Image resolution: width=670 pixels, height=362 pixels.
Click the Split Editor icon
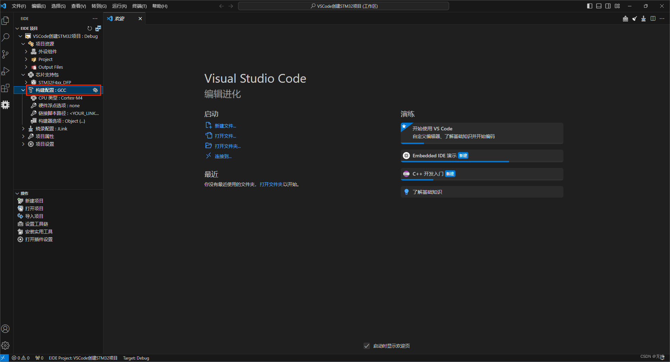pos(653,19)
